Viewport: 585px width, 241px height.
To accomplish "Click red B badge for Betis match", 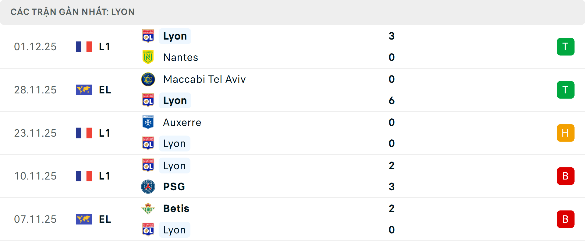I will tap(565, 219).
